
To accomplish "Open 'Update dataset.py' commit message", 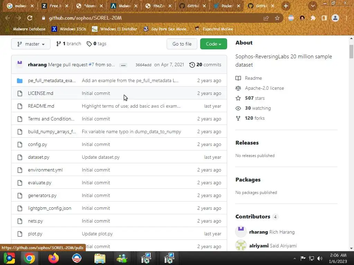I will click(x=101, y=157).
